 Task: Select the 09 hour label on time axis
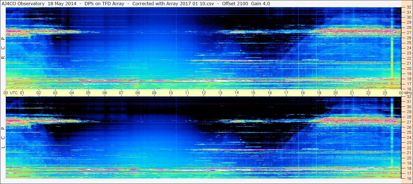[x=154, y=93]
